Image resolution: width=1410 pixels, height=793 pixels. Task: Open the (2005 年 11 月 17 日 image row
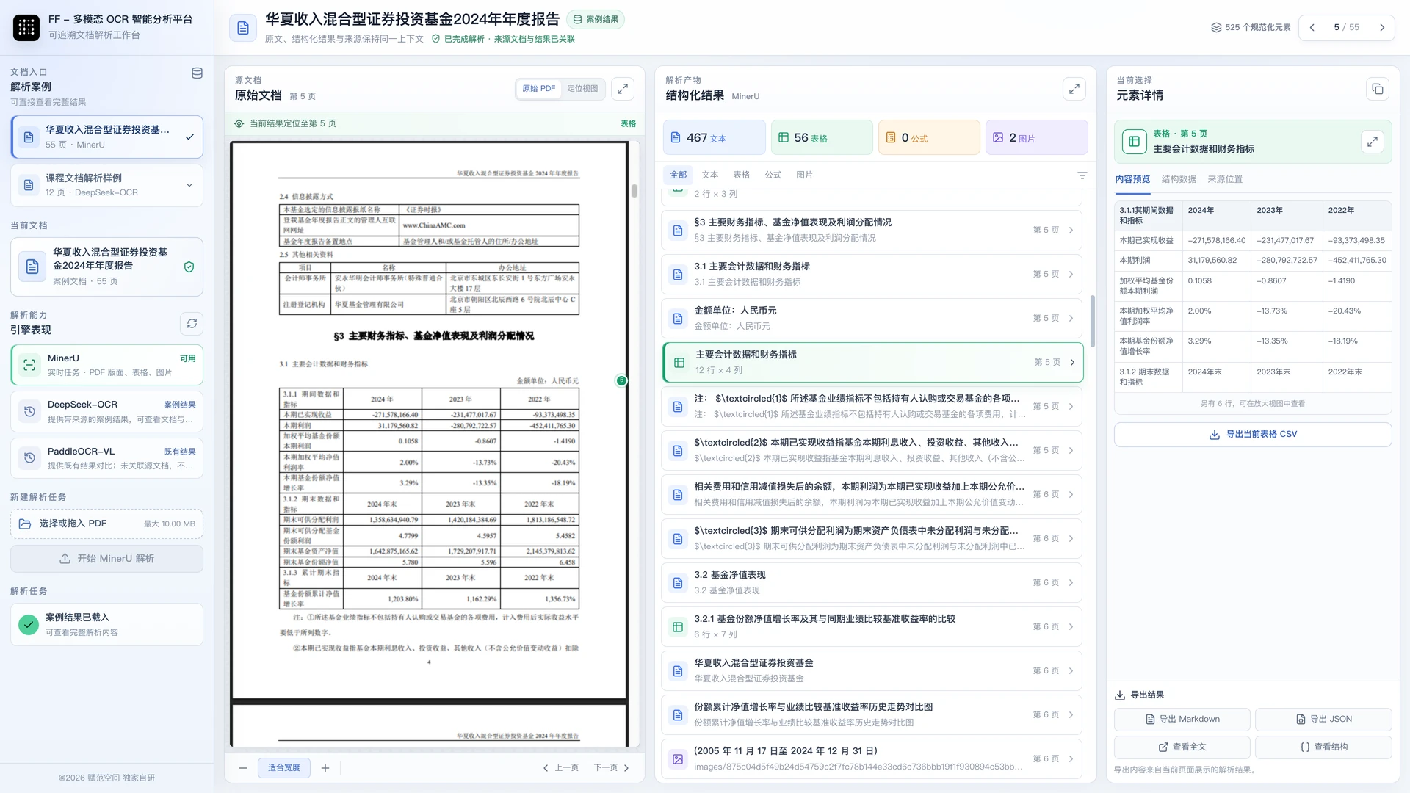[x=872, y=758]
